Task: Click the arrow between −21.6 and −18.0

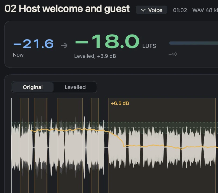Action: tap(64, 46)
